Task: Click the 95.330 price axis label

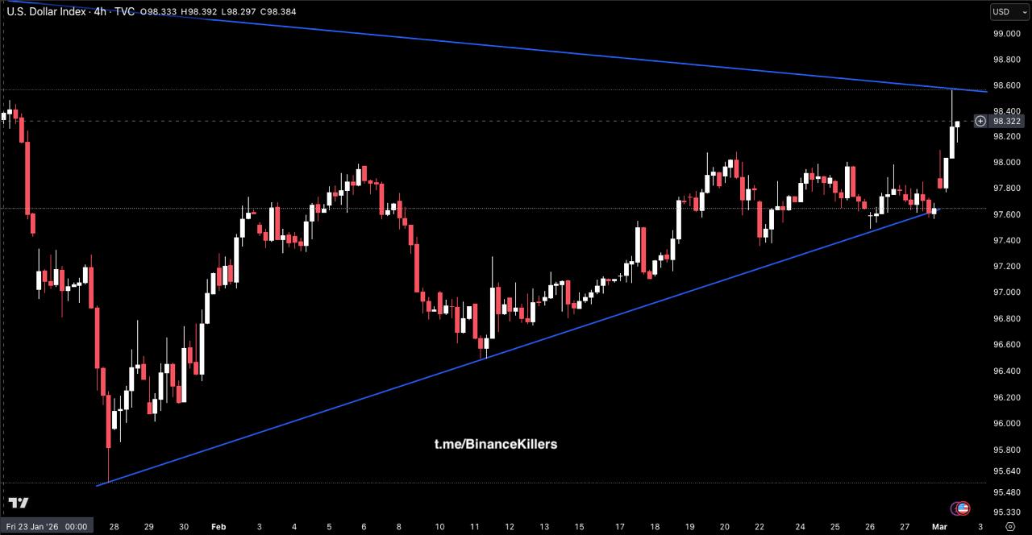Action: pos(1007,512)
